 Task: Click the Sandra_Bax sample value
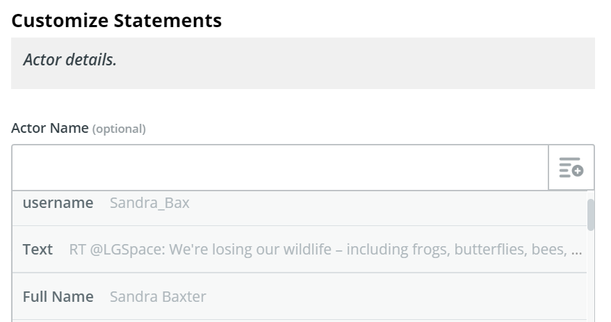tap(149, 203)
